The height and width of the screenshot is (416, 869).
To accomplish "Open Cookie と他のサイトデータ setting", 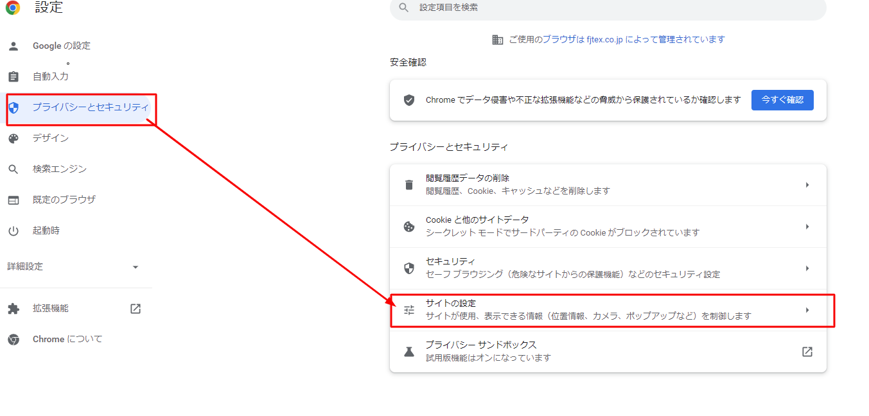I will tap(608, 227).
